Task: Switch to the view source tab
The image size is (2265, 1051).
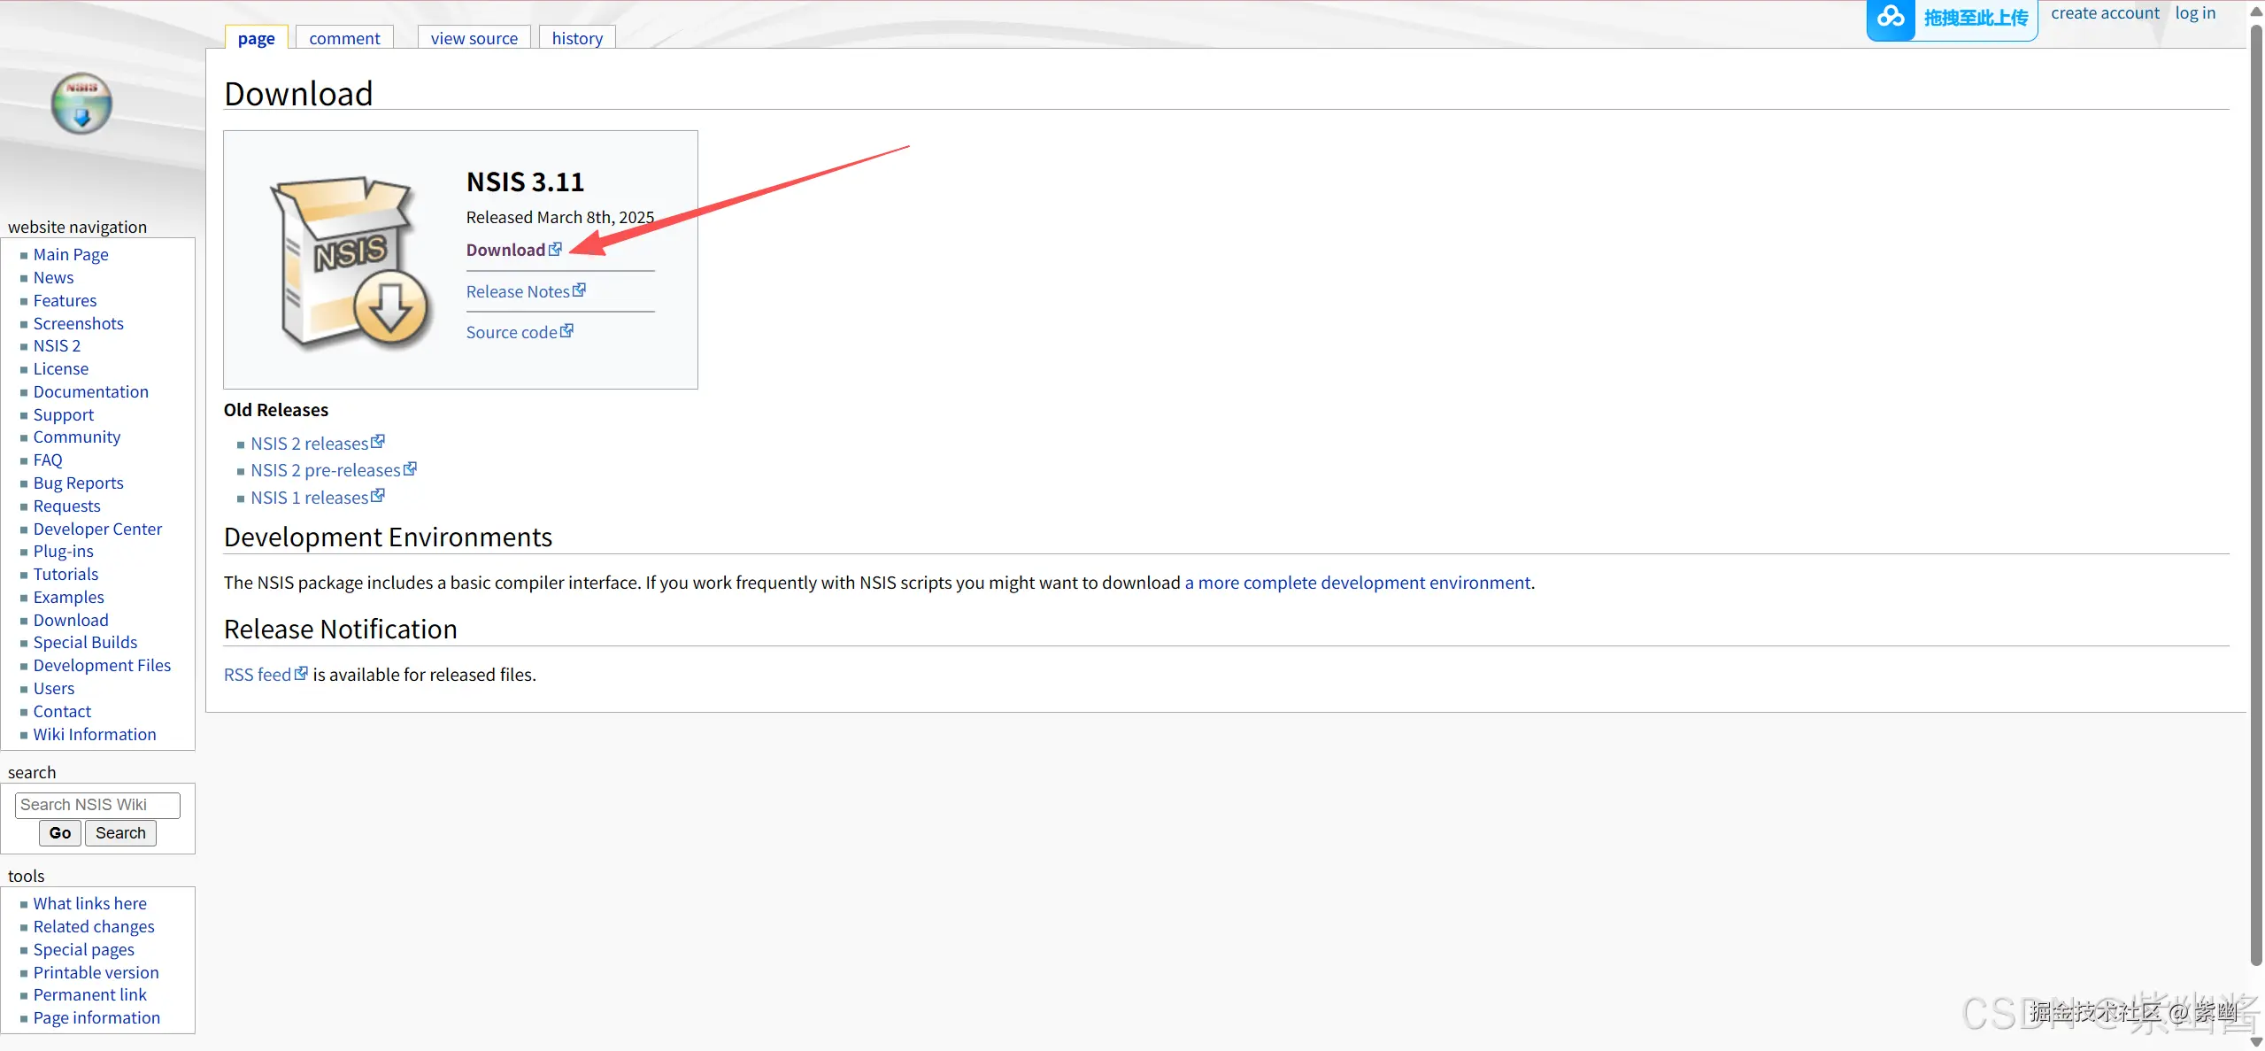Action: 474,38
